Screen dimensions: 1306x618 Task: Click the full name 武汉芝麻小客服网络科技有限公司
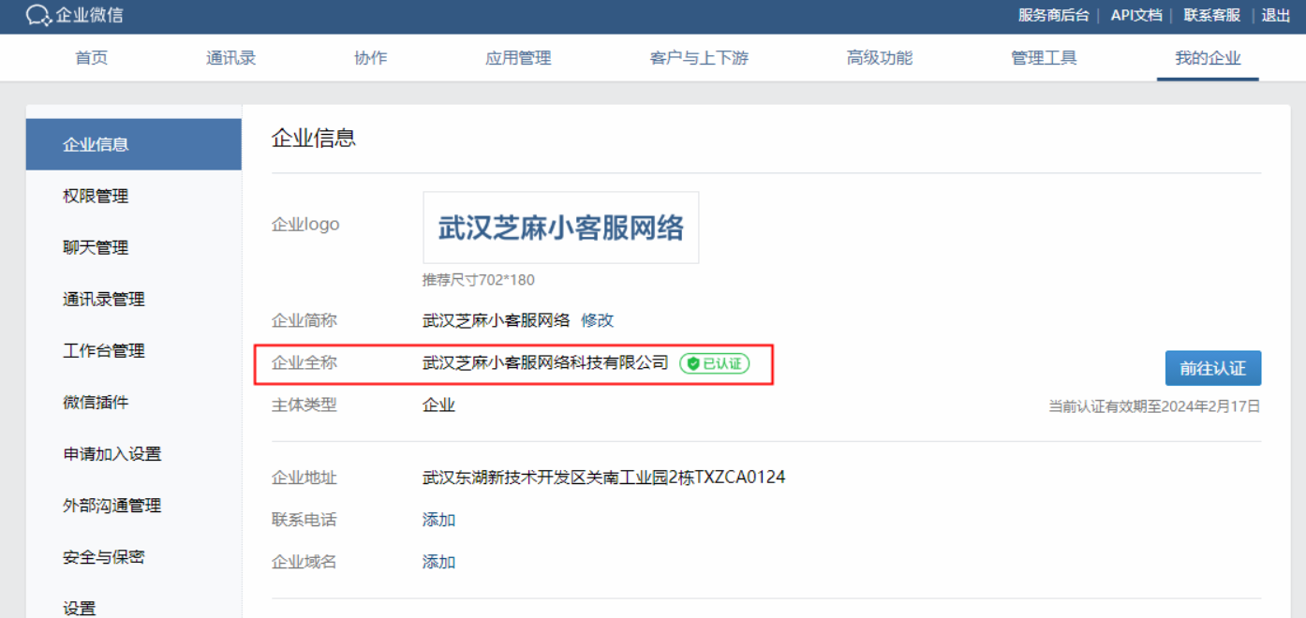545,362
